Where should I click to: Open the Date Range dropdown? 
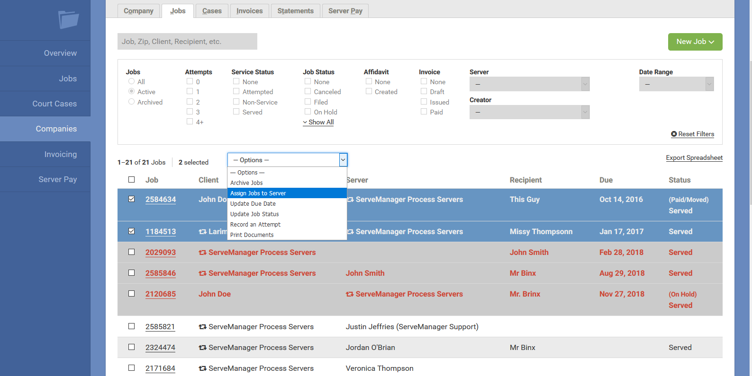(x=676, y=84)
